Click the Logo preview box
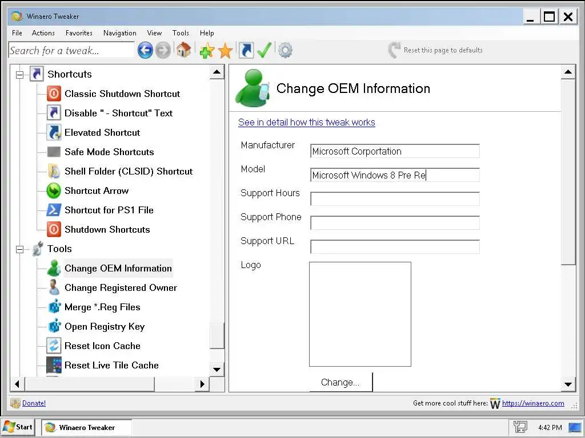Image resolution: width=585 pixels, height=438 pixels. click(x=360, y=314)
